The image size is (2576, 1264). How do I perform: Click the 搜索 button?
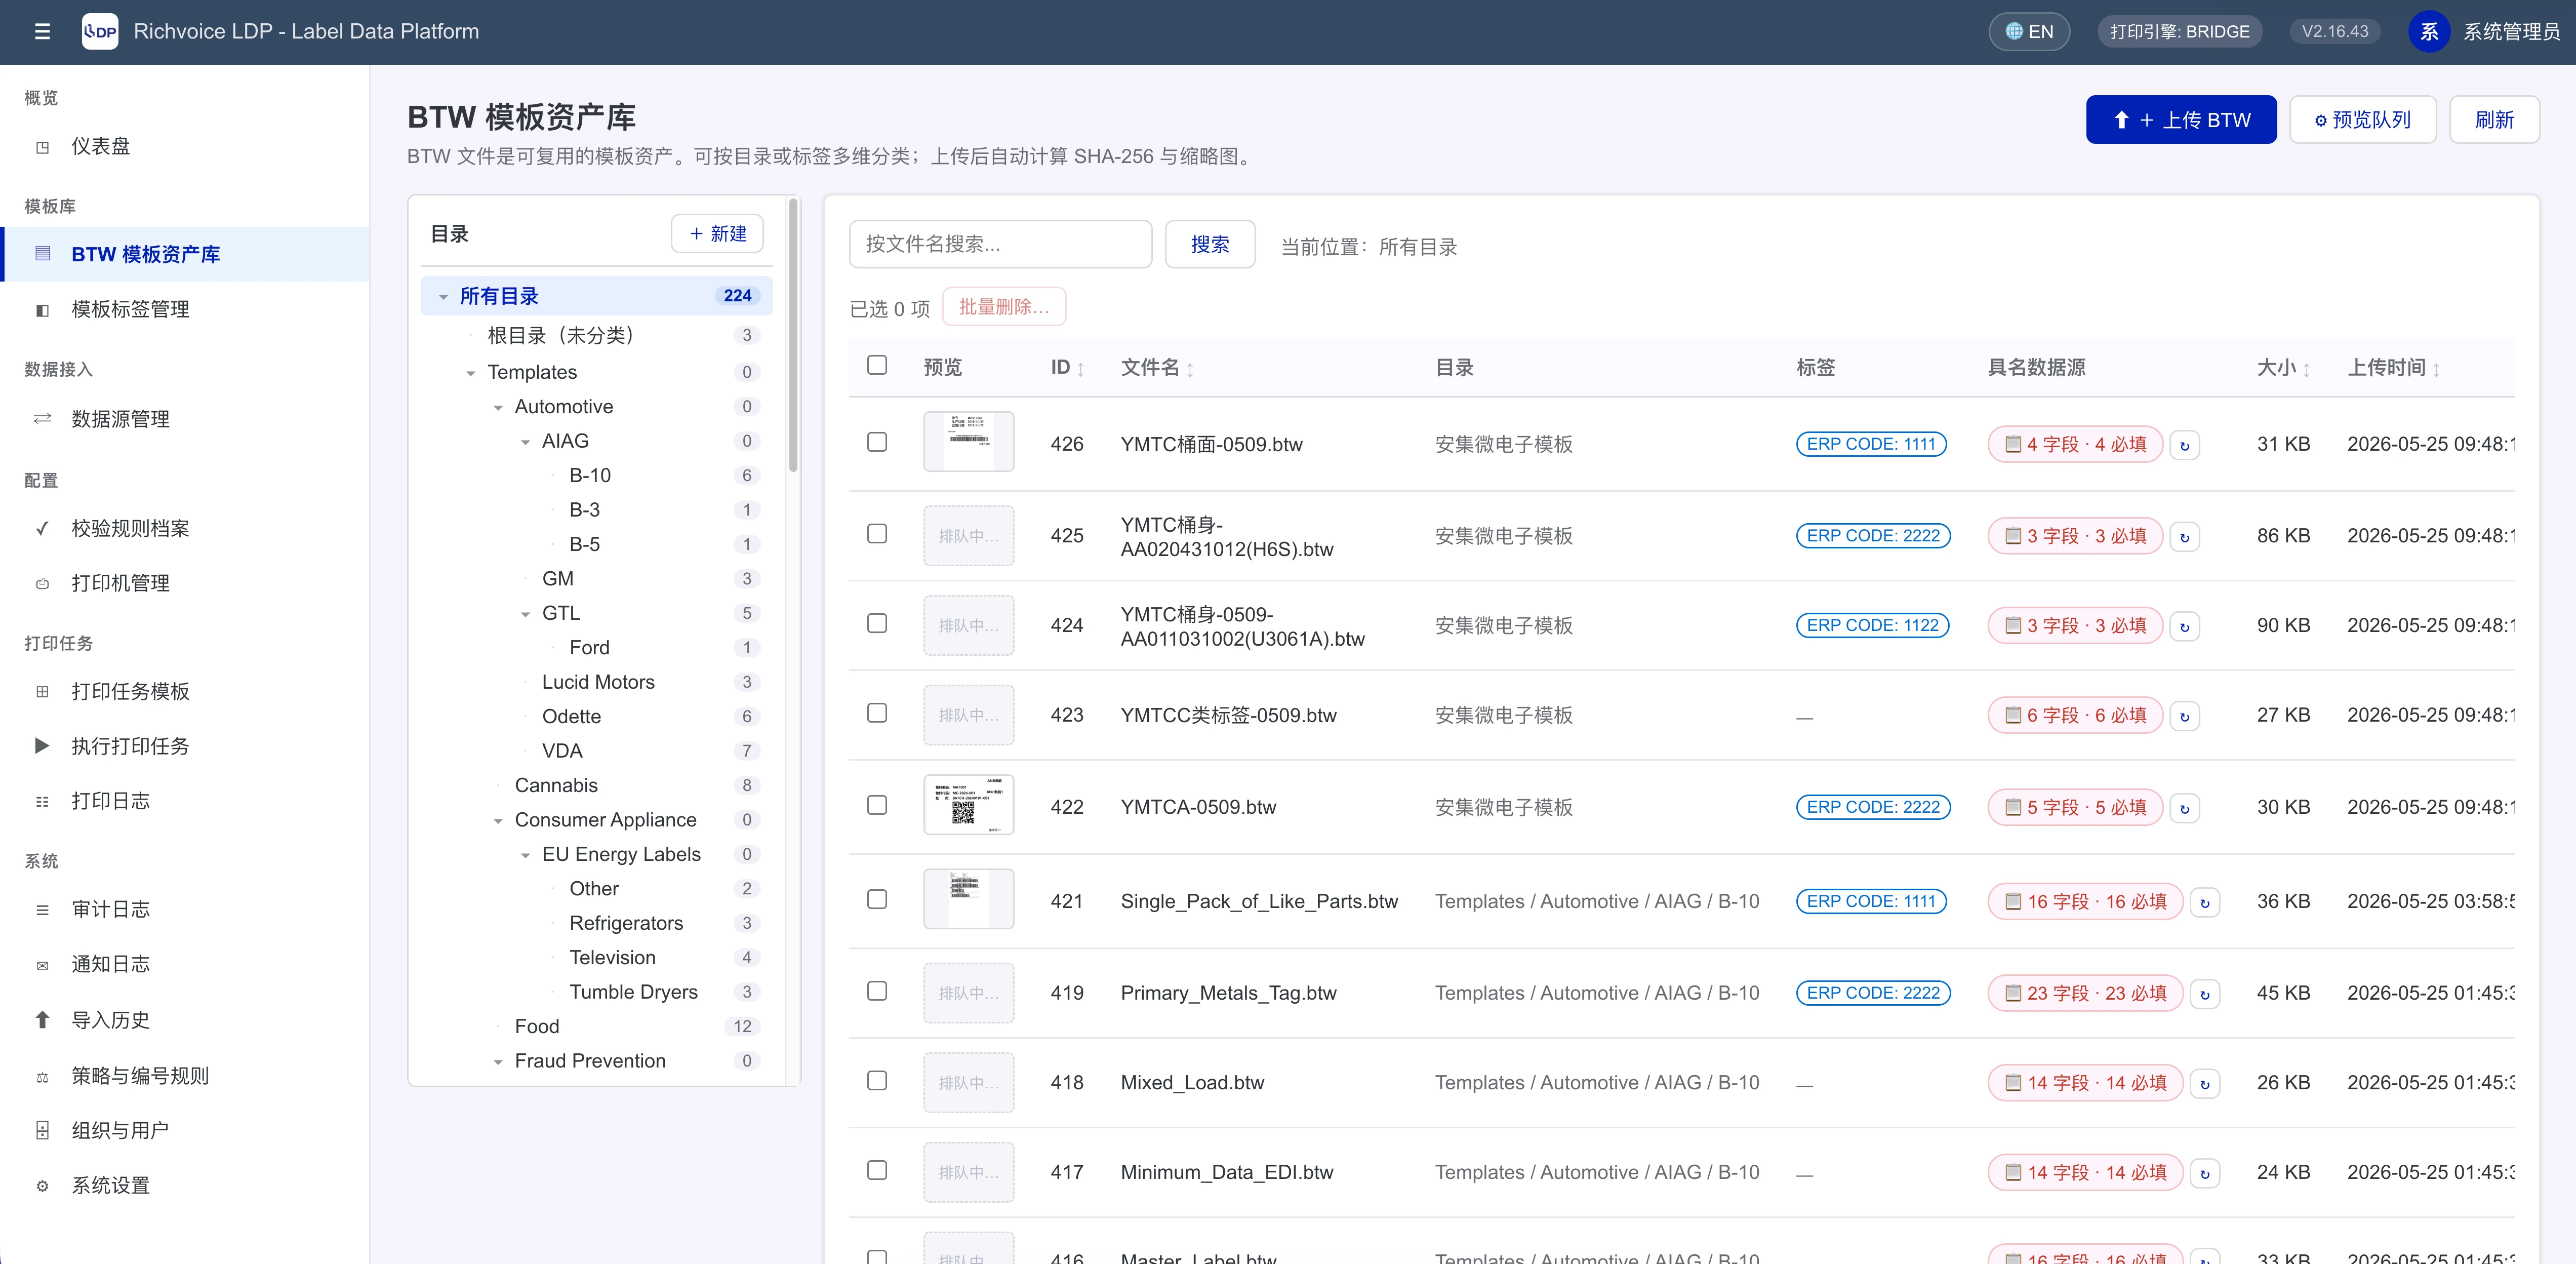coord(1210,244)
